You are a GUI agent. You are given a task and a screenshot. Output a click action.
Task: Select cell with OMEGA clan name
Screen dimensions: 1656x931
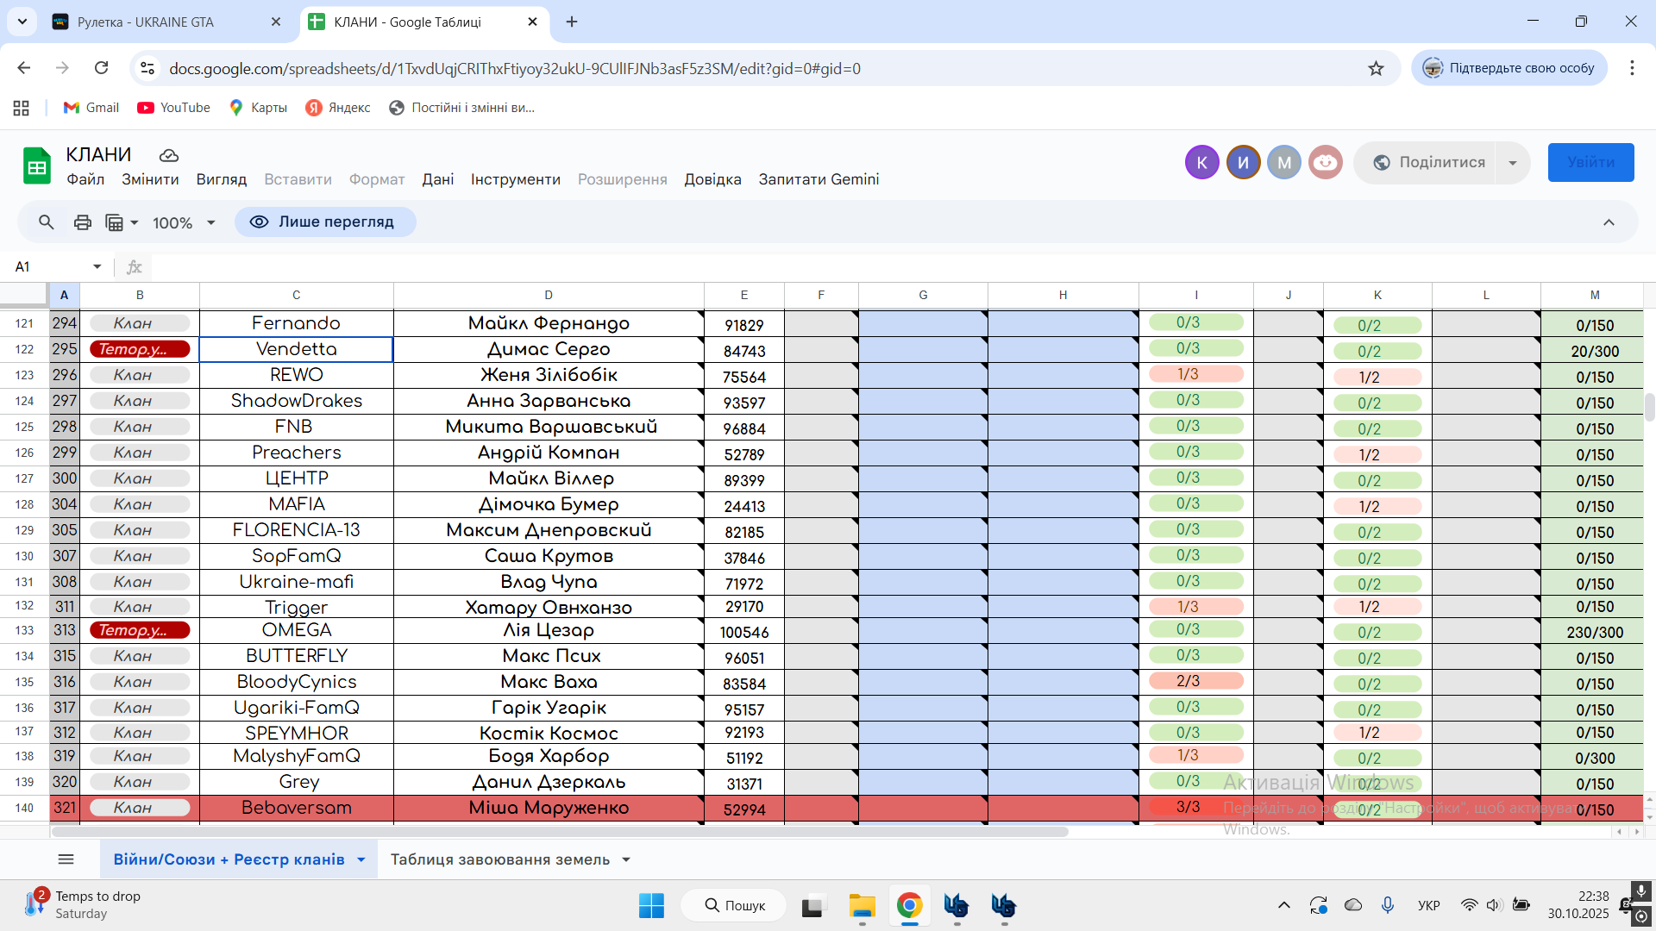click(296, 630)
